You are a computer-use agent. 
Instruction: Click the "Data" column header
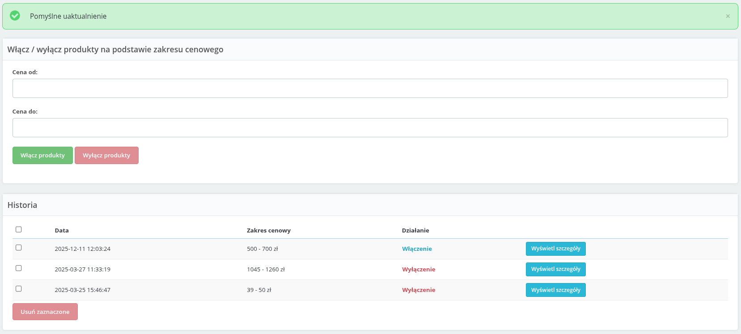[x=62, y=231]
